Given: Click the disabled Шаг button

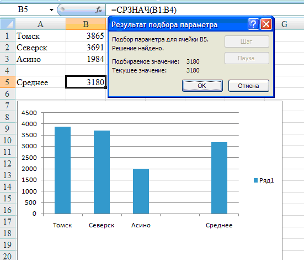Looking at the screenshot, I should 247,41.
